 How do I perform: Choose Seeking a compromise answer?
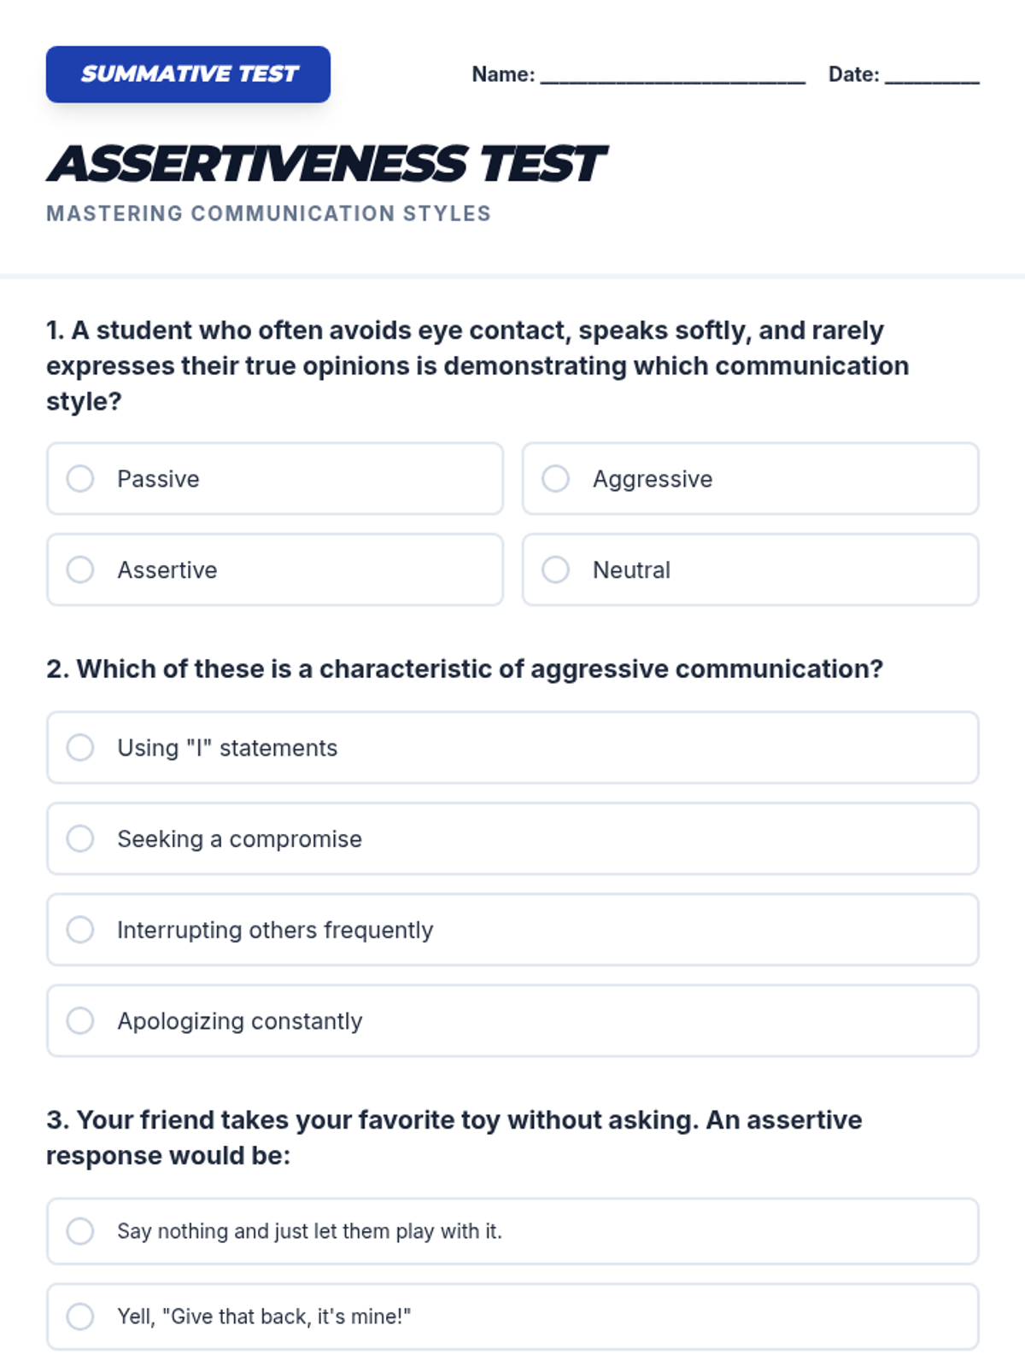tap(80, 838)
